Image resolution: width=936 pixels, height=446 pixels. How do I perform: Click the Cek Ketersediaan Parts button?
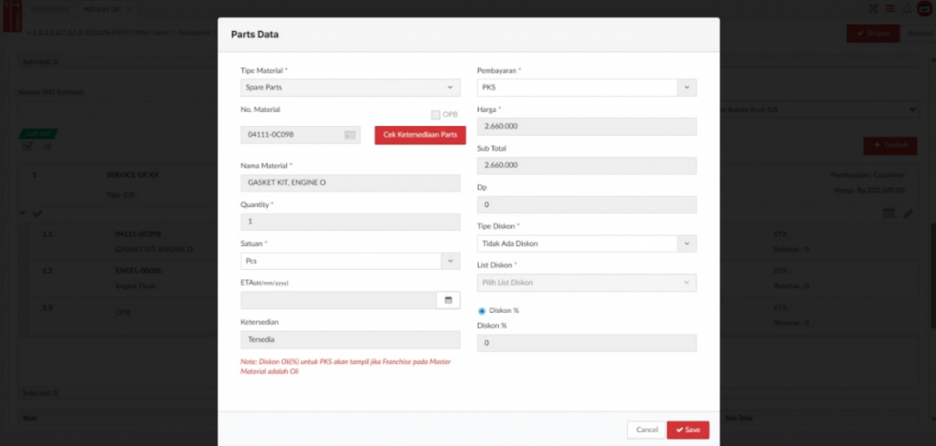pyautogui.click(x=420, y=135)
